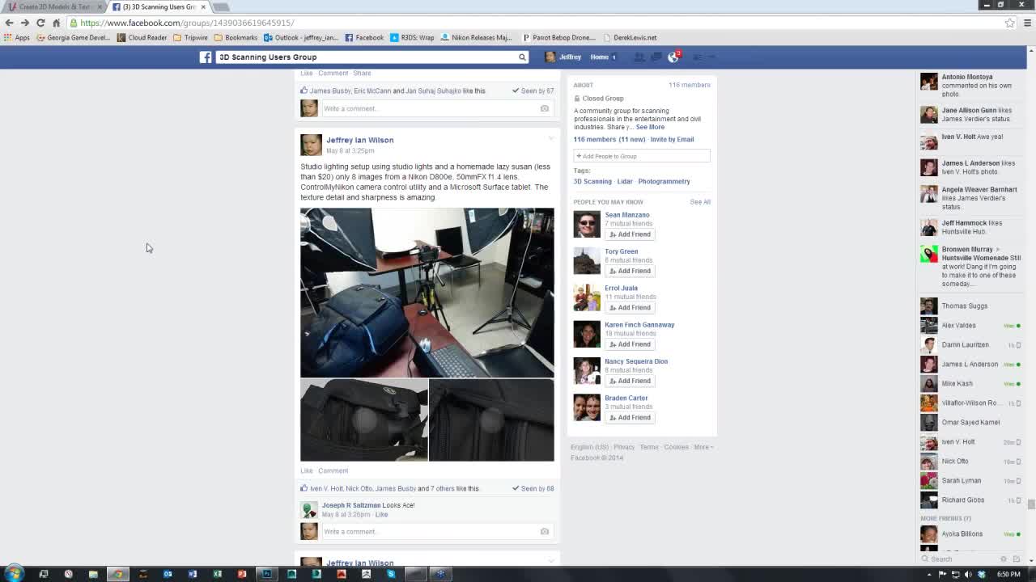
Task: Open Word in the taskbar
Action: click(x=193, y=574)
